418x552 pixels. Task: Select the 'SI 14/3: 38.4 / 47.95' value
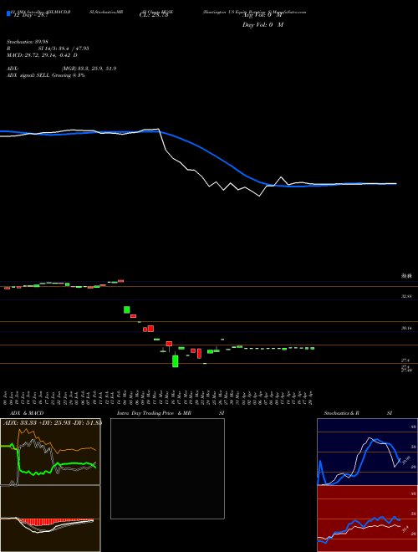click(64, 49)
